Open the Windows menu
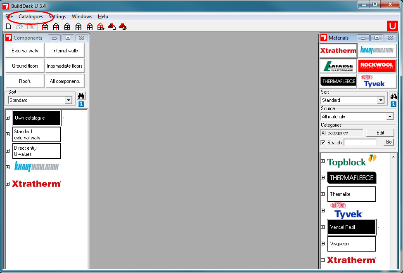 [x=82, y=16]
